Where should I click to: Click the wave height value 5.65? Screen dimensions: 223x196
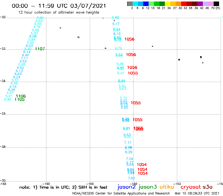pyautogui.click(x=39, y=21)
